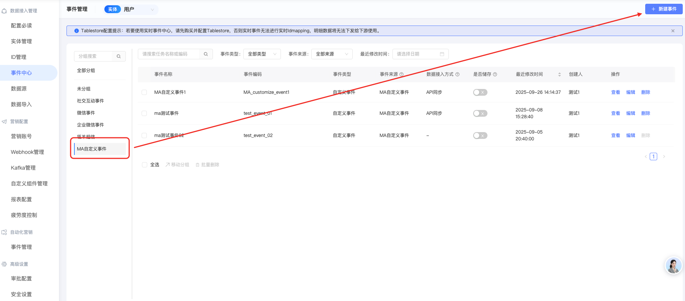Open the 实体 用户 entity dropdown
685x301 pixels.
click(130, 9)
